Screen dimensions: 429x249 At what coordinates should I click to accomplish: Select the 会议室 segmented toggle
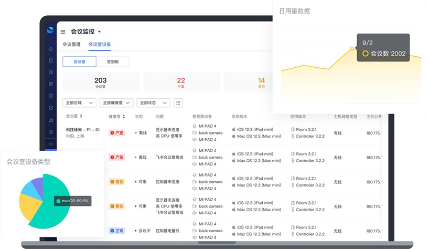pyautogui.click(x=79, y=62)
